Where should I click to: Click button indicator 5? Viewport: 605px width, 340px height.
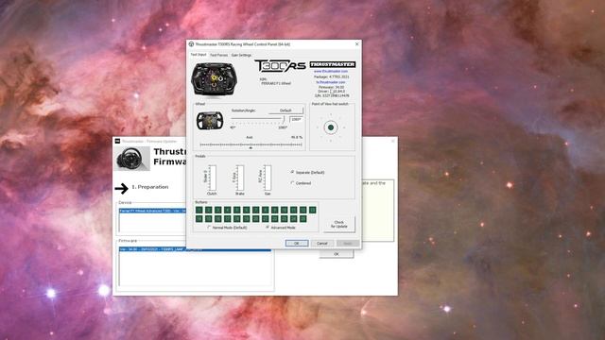coord(237,210)
